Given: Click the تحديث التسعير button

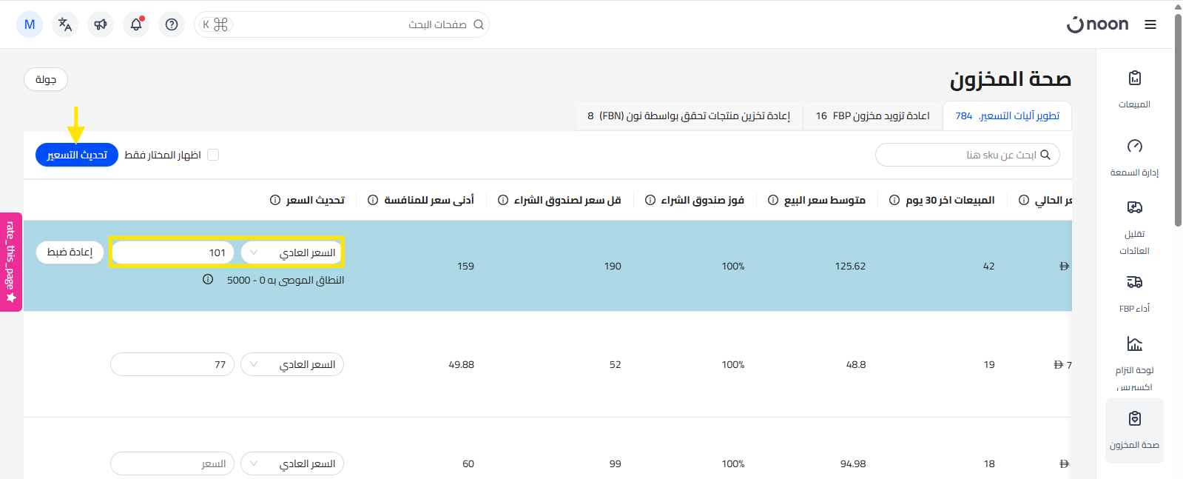Looking at the screenshot, I should [x=77, y=155].
